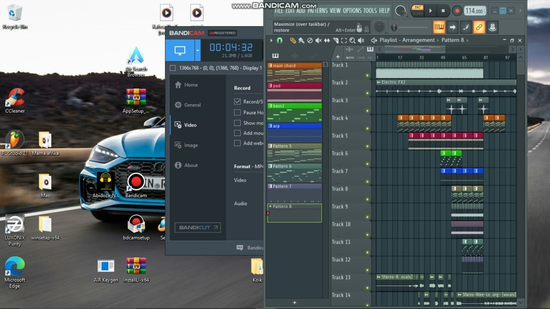Select the pencil draw tool in Playlist
This screenshot has width=550, height=309.
pyautogui.click(x=293, y=40)
